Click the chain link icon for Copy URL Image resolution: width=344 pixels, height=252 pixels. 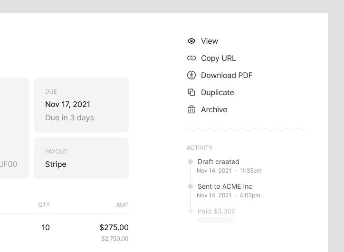click(x=191, y=58)
